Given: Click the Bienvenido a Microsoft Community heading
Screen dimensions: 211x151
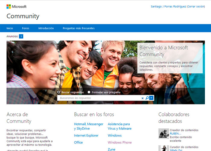Looking at the screenshot, I should pos(163,51).
